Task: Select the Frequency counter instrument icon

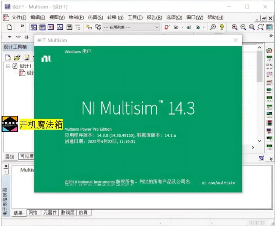Action: click(269, 98)
